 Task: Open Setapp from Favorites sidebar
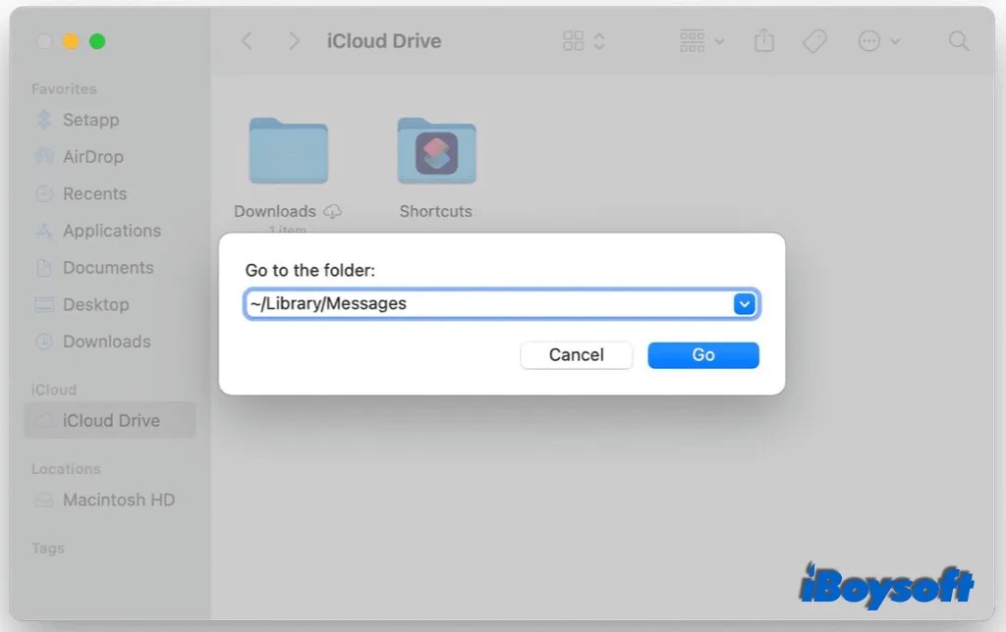(86, 120)
